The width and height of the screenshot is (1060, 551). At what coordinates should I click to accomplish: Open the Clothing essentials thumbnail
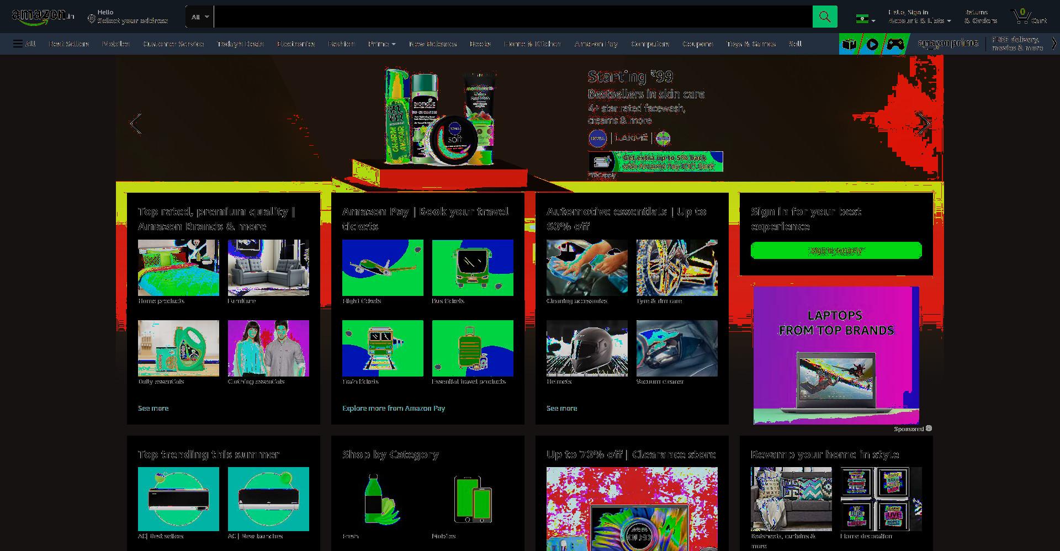(x=268, y=348)
